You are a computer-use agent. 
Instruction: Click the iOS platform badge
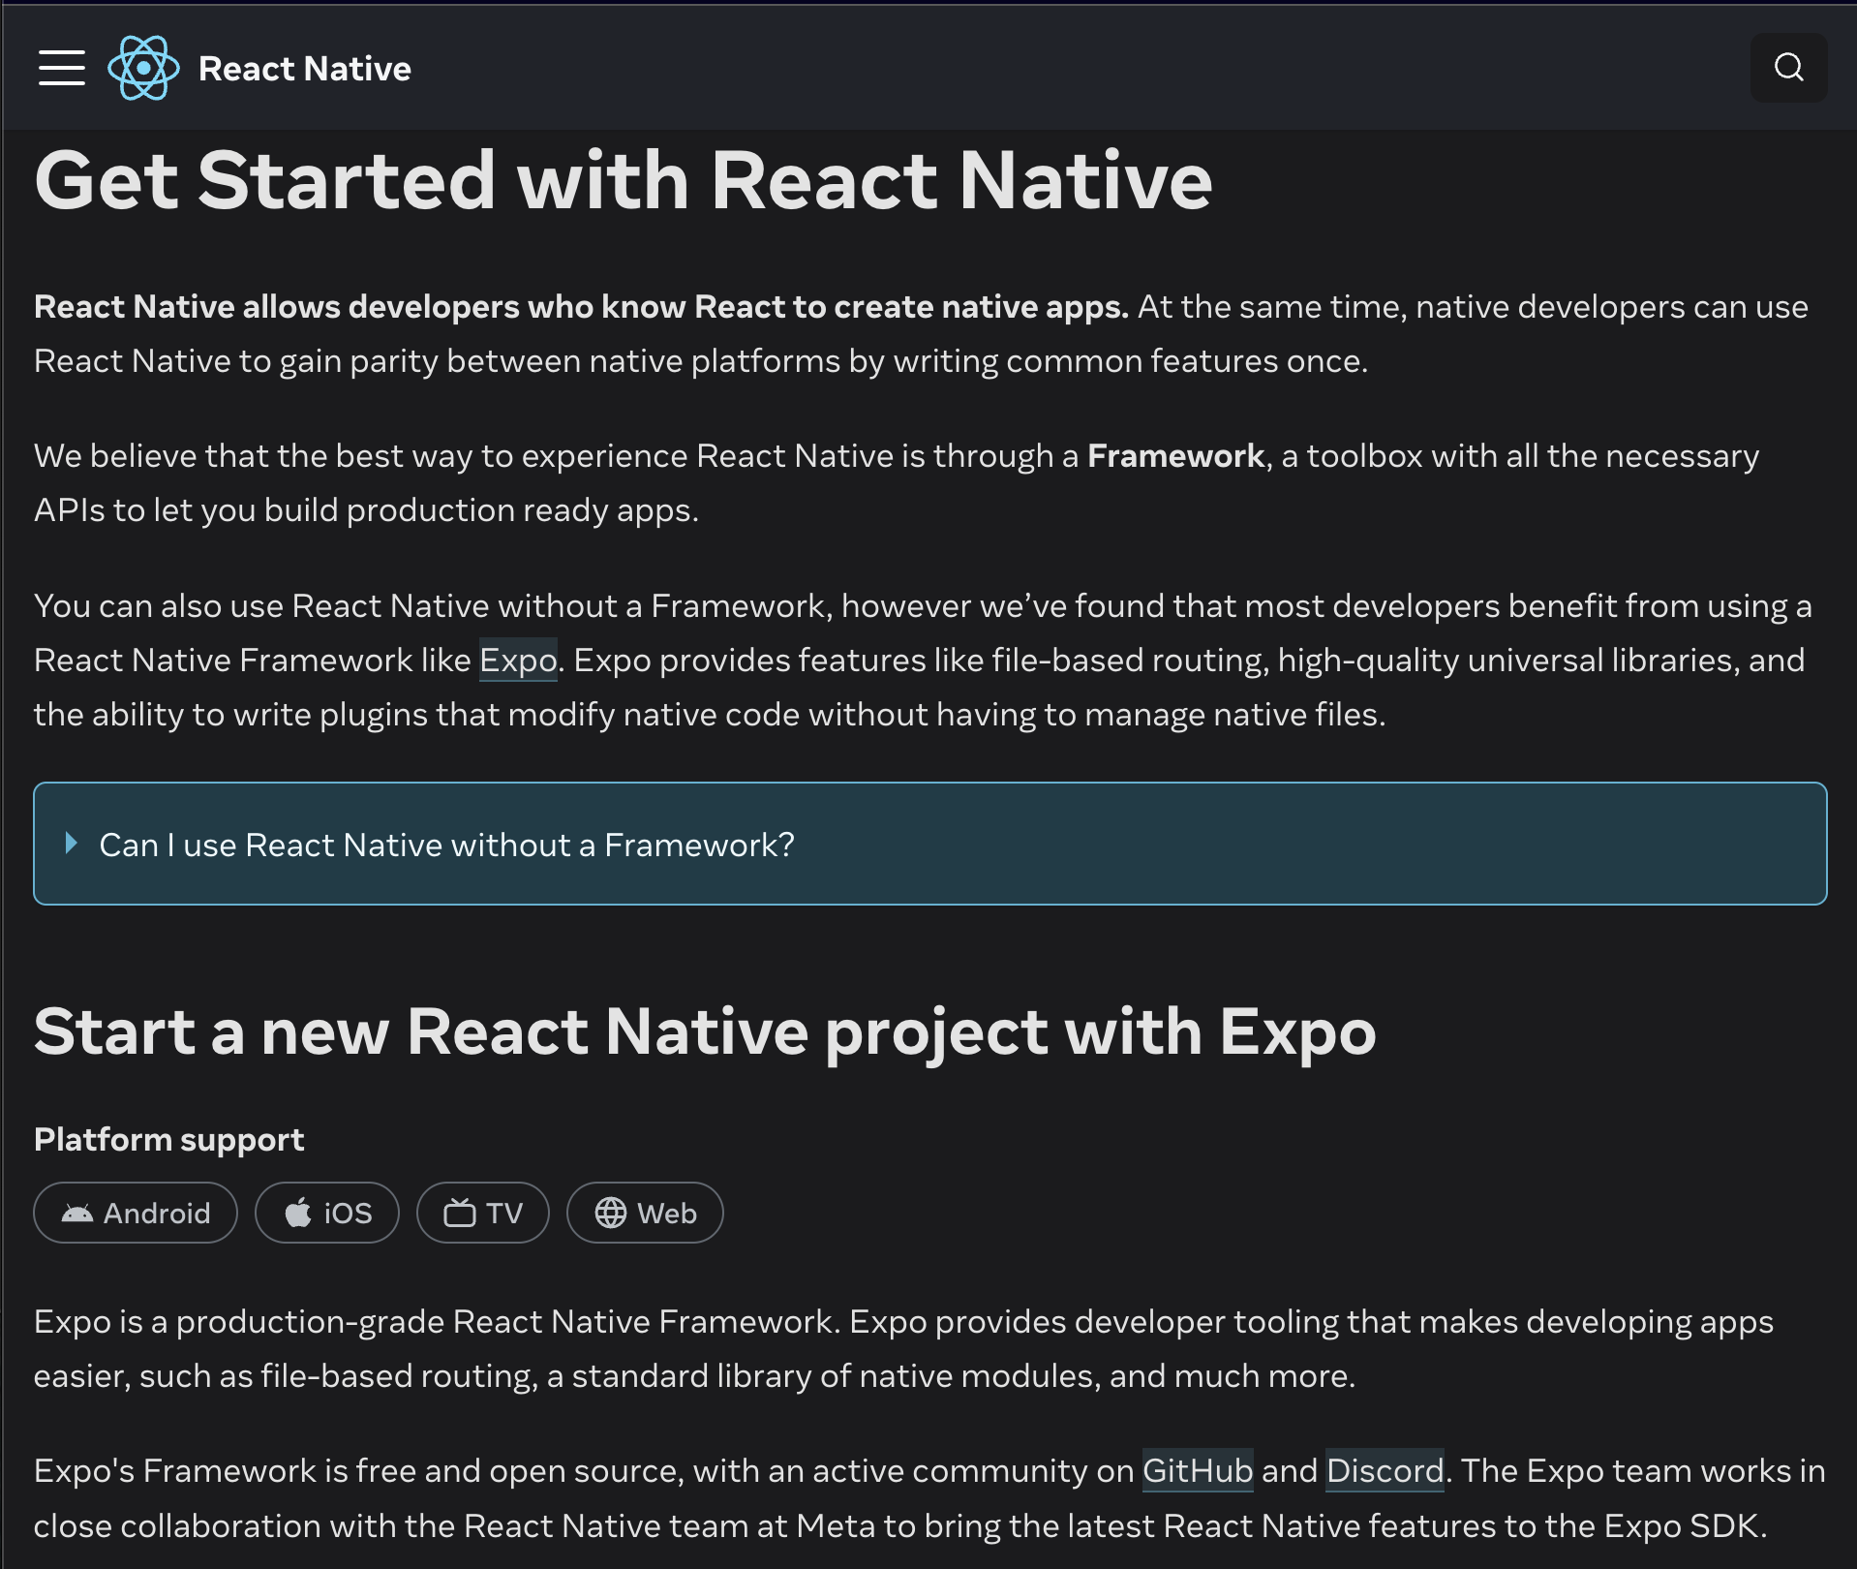pos(327,1213)
